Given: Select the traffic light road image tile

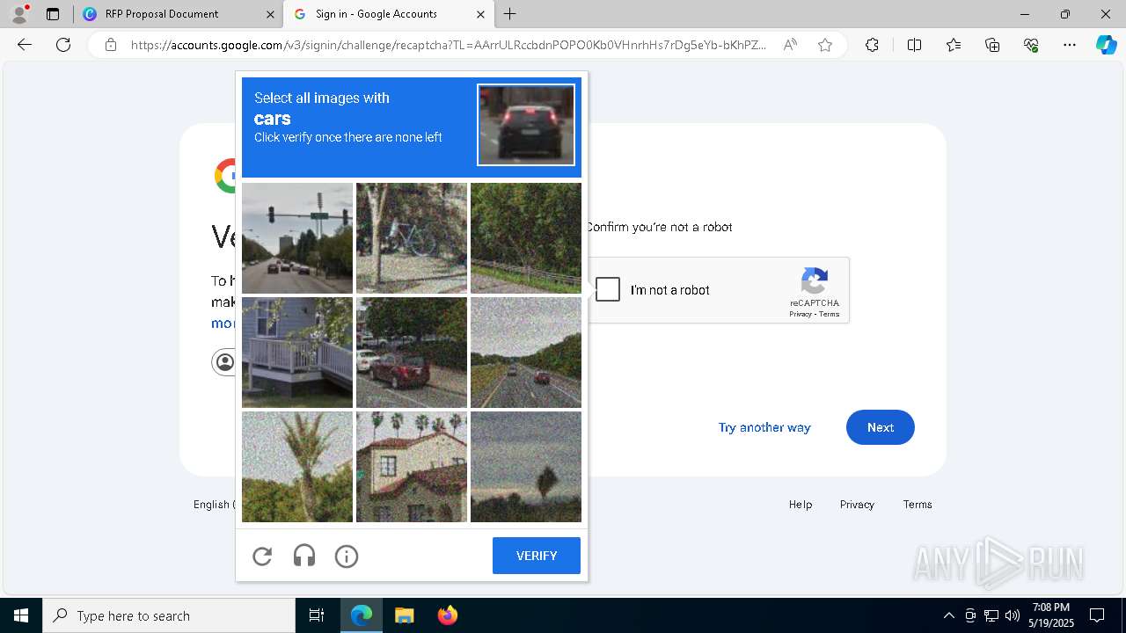Looking at the screenshot, I should (x=297, y=238).
